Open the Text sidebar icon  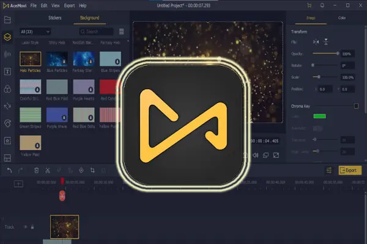(7, 71)
